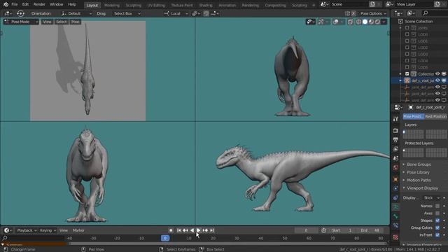Image resolution: width=448 pixels, height=252 pixels.
Task: Jump to the end frame
Action: [x=211, y=230]
